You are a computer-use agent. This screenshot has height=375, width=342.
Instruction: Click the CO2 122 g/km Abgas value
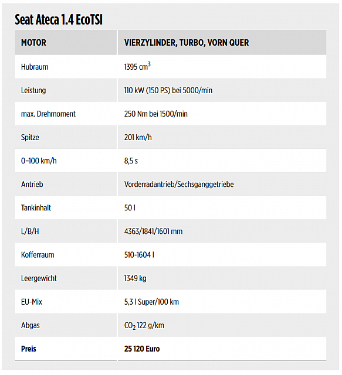[144, 326]
